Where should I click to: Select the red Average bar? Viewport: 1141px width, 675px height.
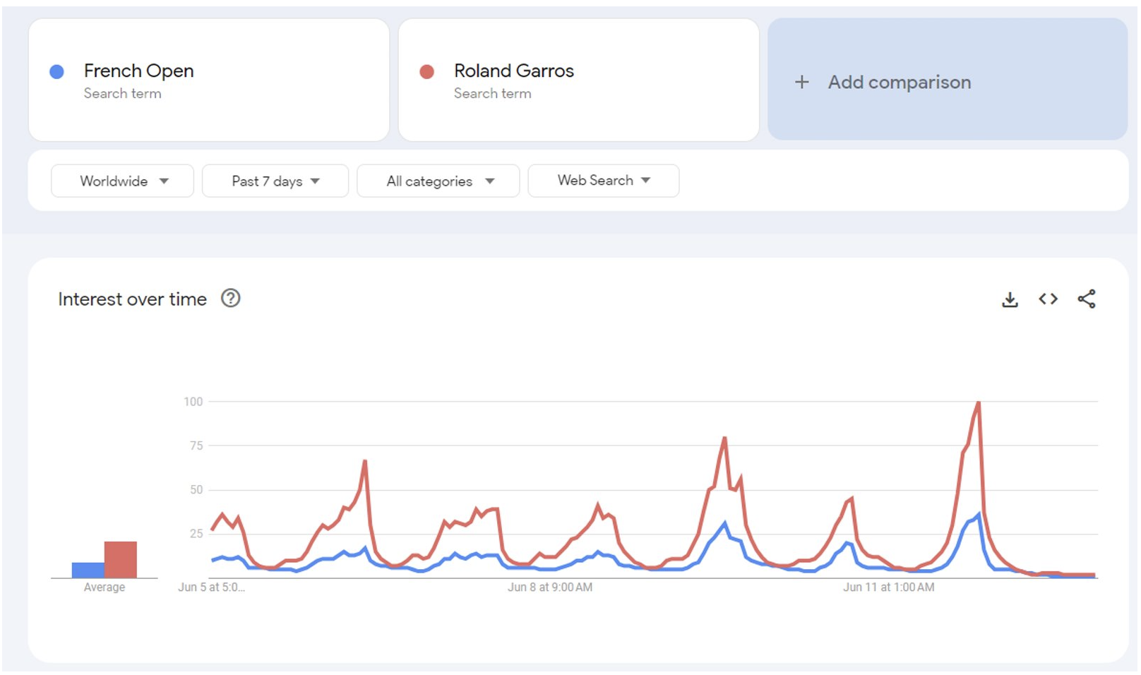coord(121,560)
